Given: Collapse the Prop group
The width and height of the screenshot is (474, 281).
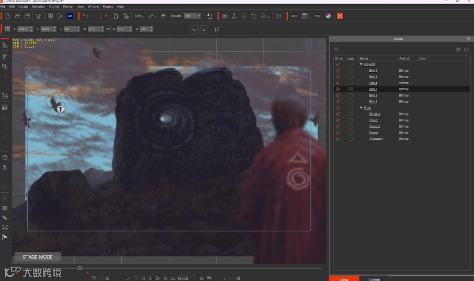Looking at the screenshot, I should point(361,108).
